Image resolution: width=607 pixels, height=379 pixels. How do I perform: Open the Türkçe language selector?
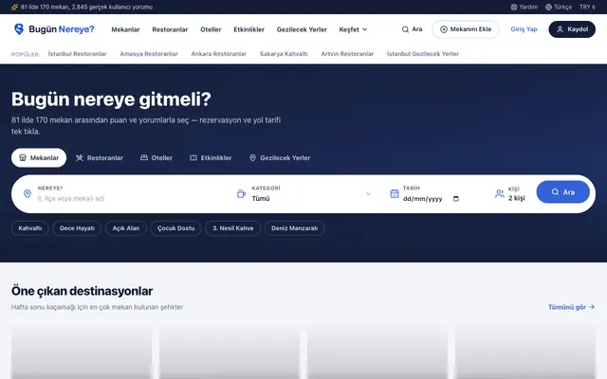[x=559, y=7]
